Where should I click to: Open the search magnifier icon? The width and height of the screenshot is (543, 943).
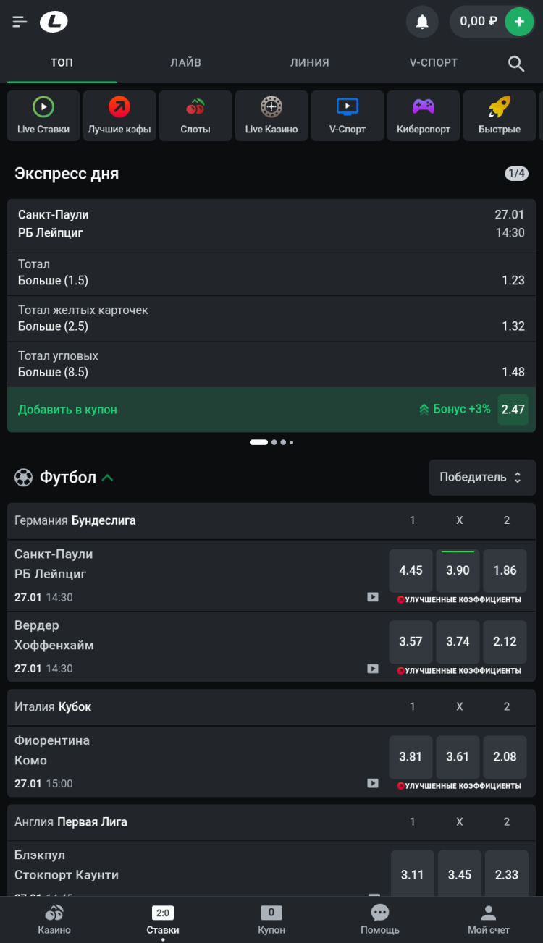coord(516,64)
